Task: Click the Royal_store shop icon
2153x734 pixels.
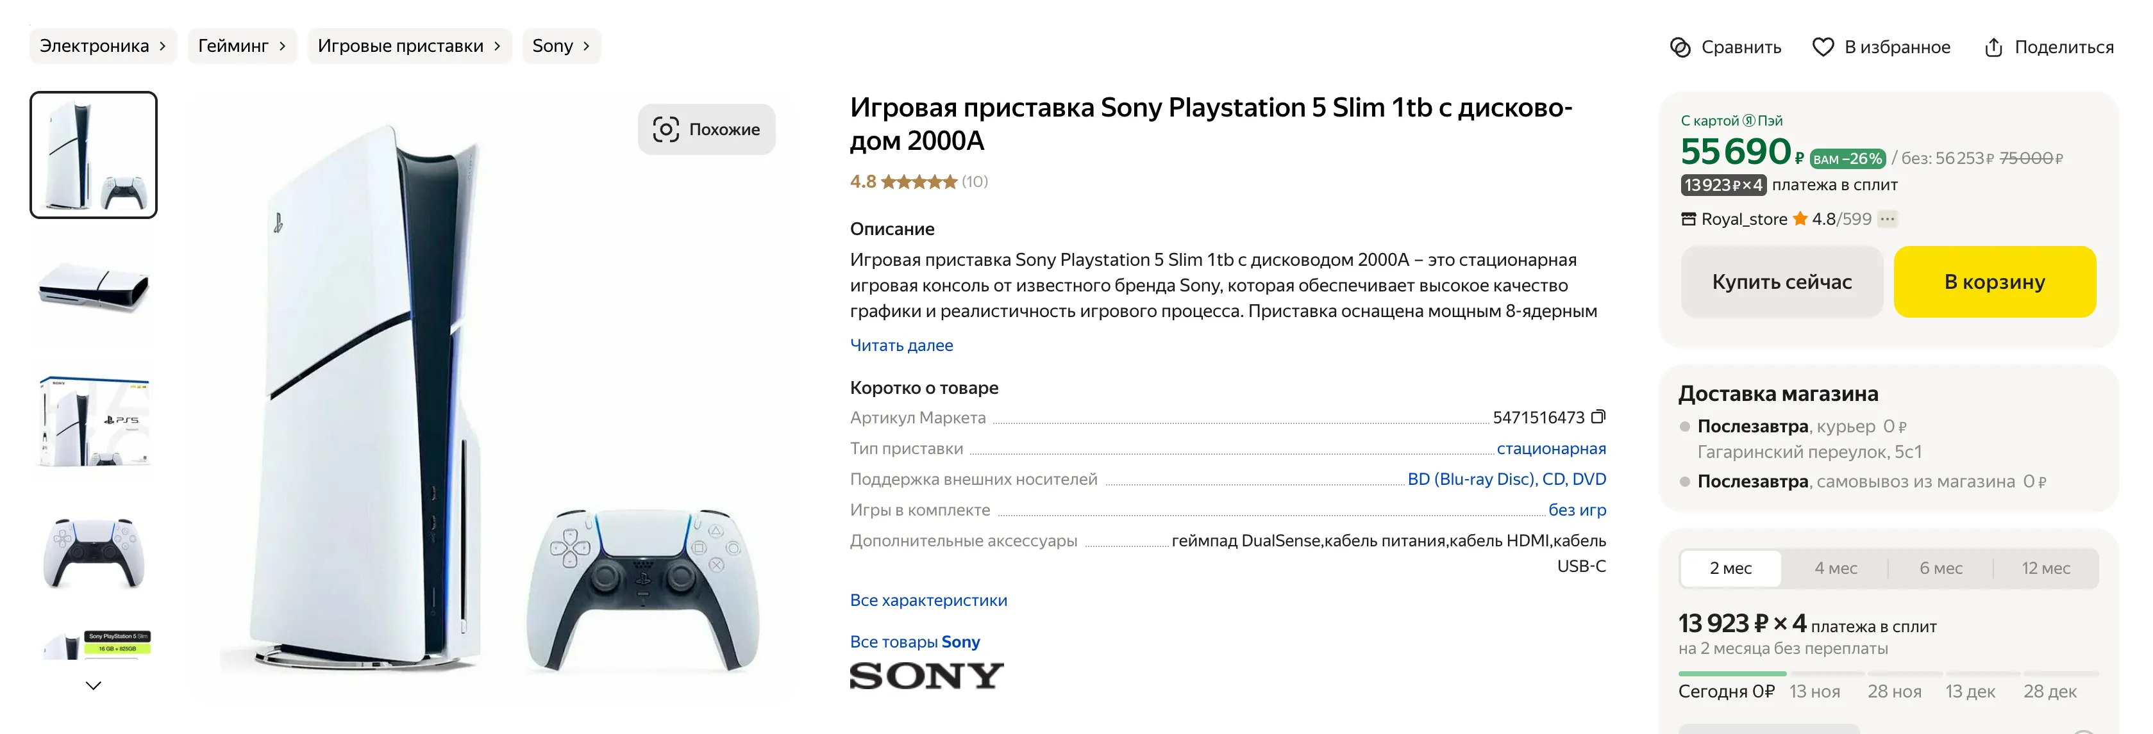Action: 1688,220
